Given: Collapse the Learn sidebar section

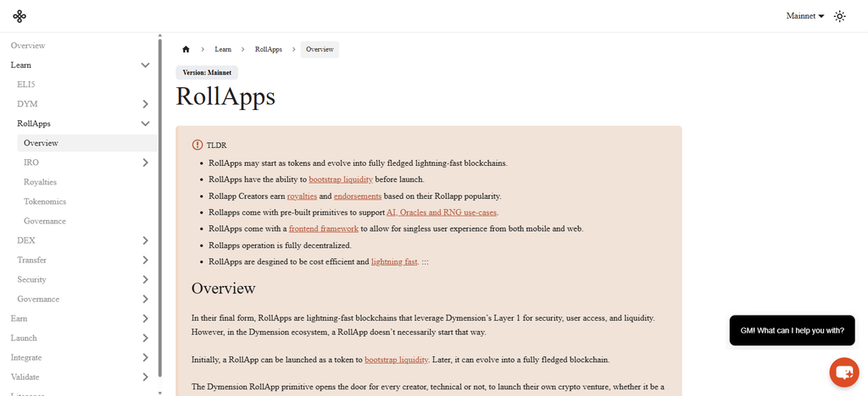Looking at the screenshot, I should pos(146,65).
